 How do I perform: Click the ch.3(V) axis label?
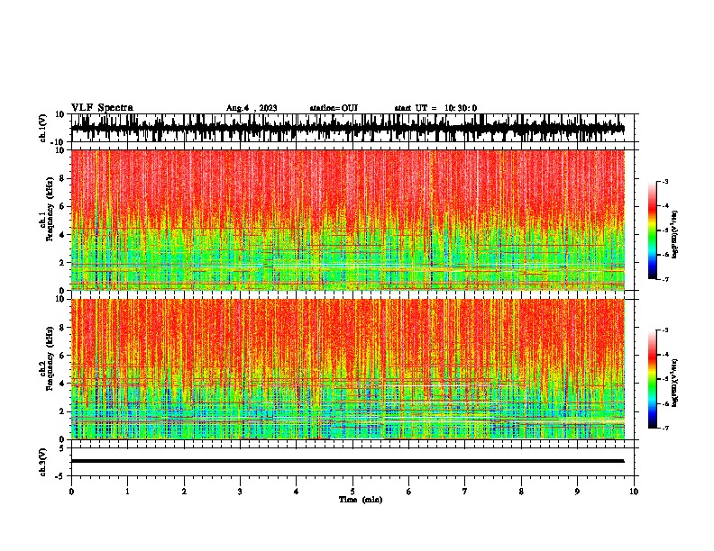tap(44, 462)
